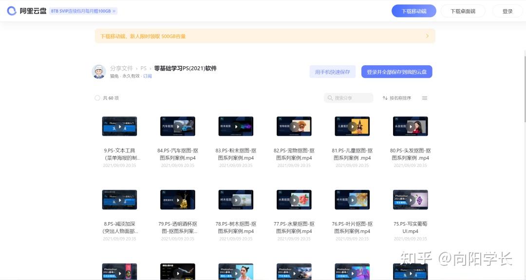This screenshot has height=280, width=526.
Task: Select file name 75.PS-写实葡萄UI.mp4
Action: click(410, 228)
